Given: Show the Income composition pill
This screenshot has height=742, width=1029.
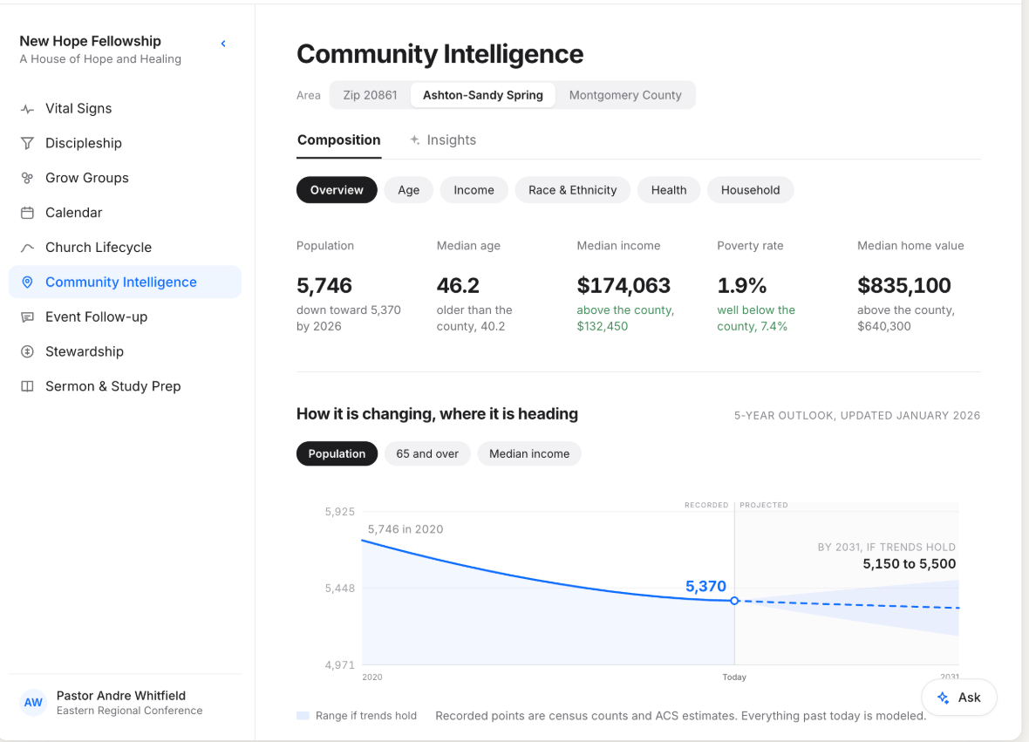Looking at the screenshot, I should (x=474, y=190).
